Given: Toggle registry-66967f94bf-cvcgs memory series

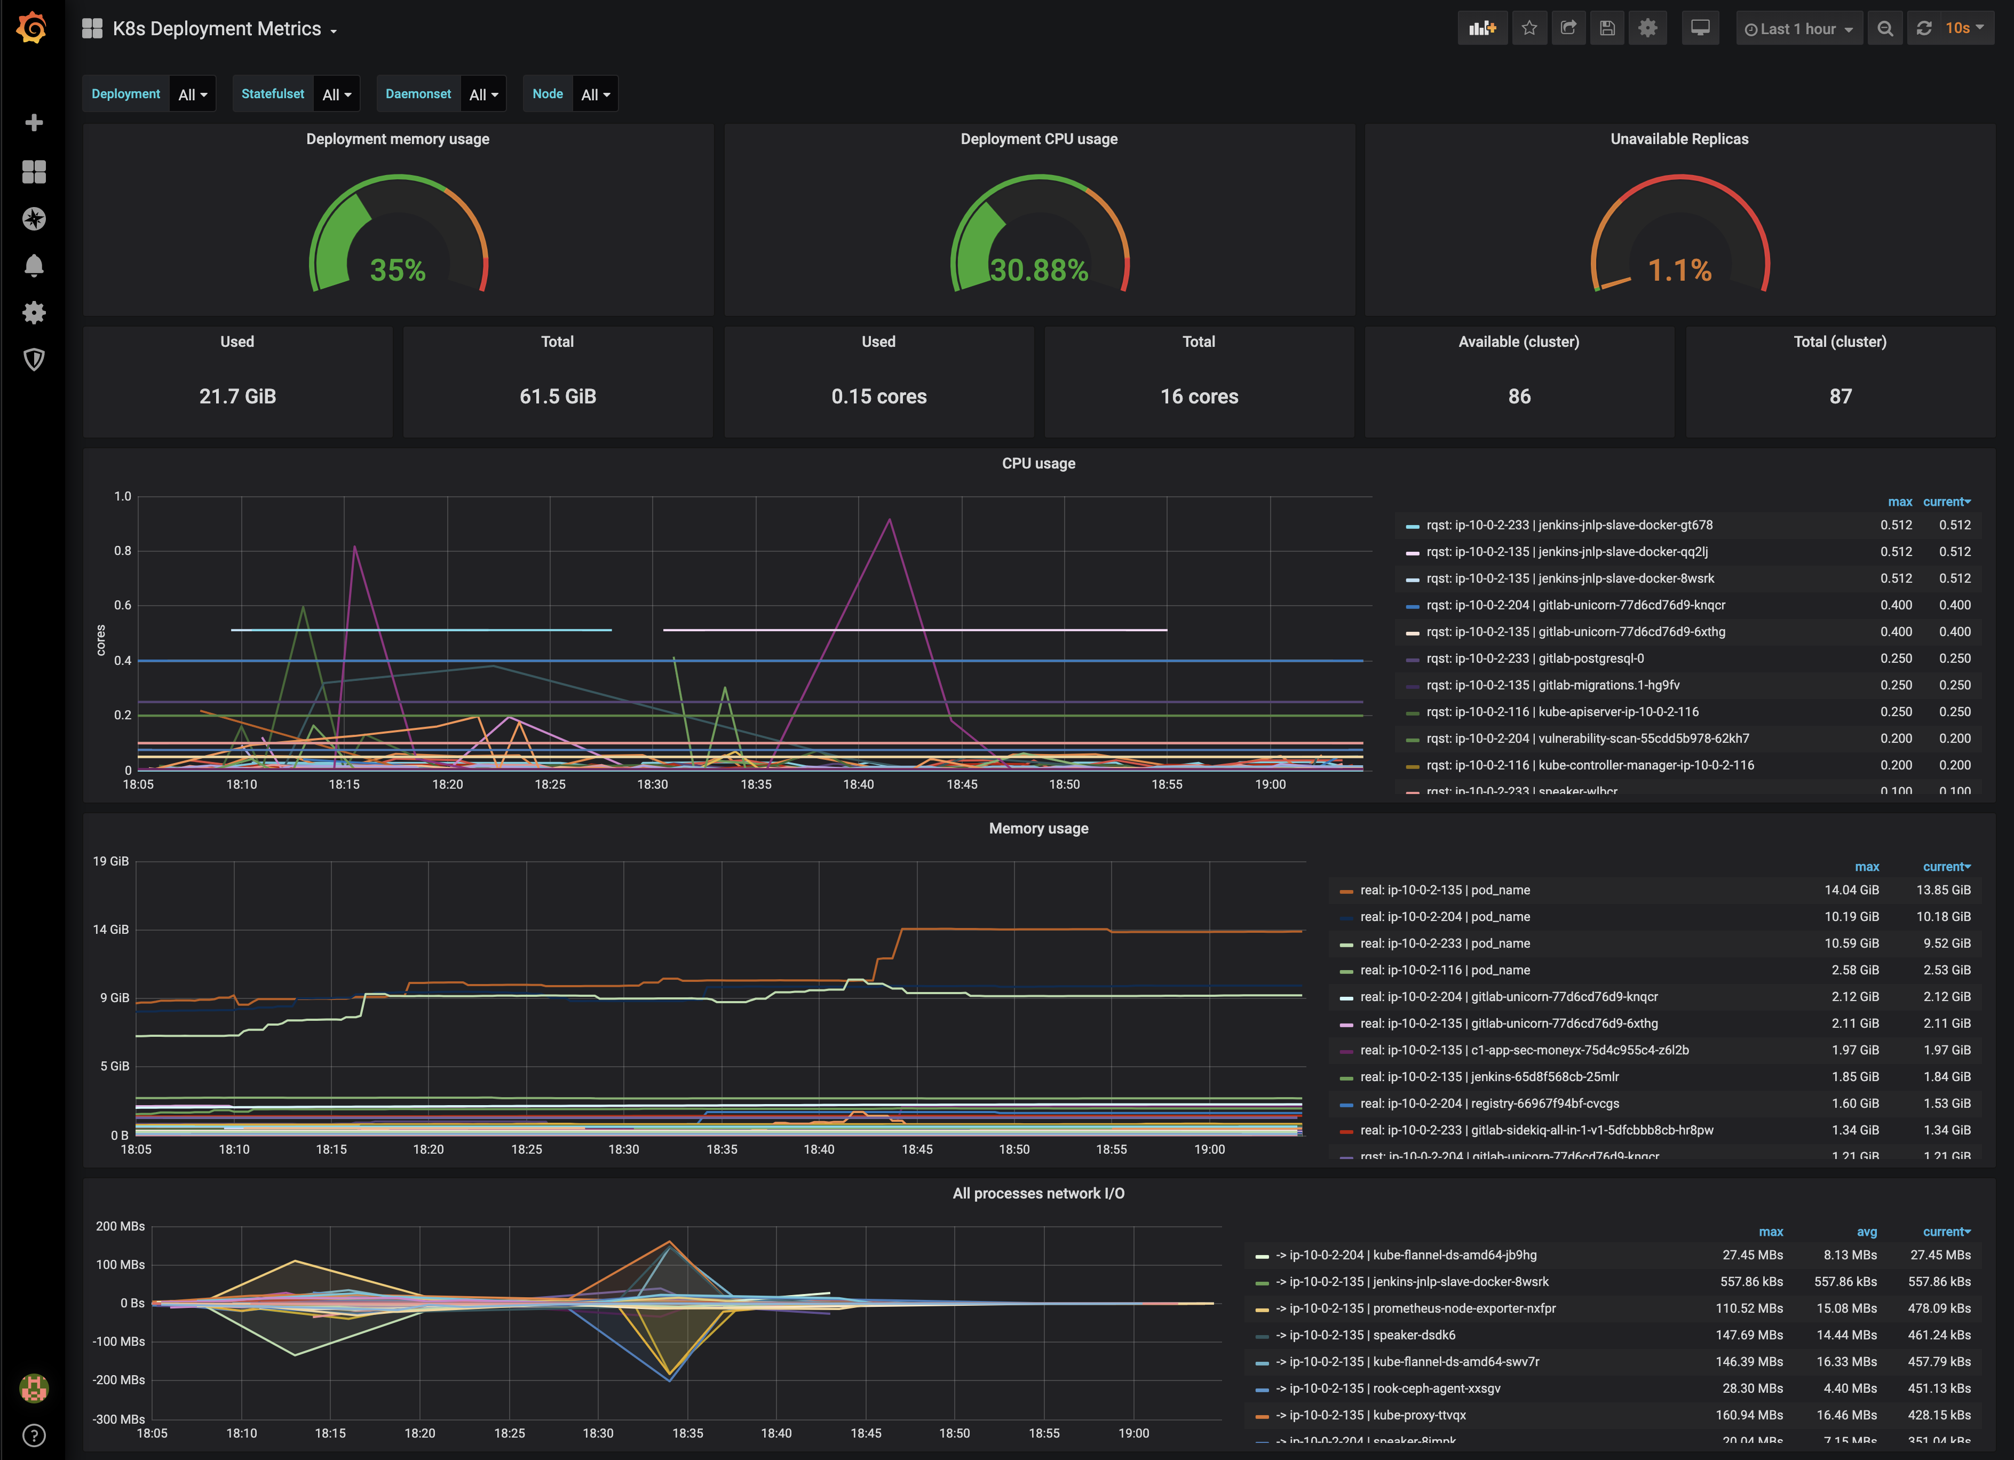Looking at the screenshot, I should (1489, 1103).
